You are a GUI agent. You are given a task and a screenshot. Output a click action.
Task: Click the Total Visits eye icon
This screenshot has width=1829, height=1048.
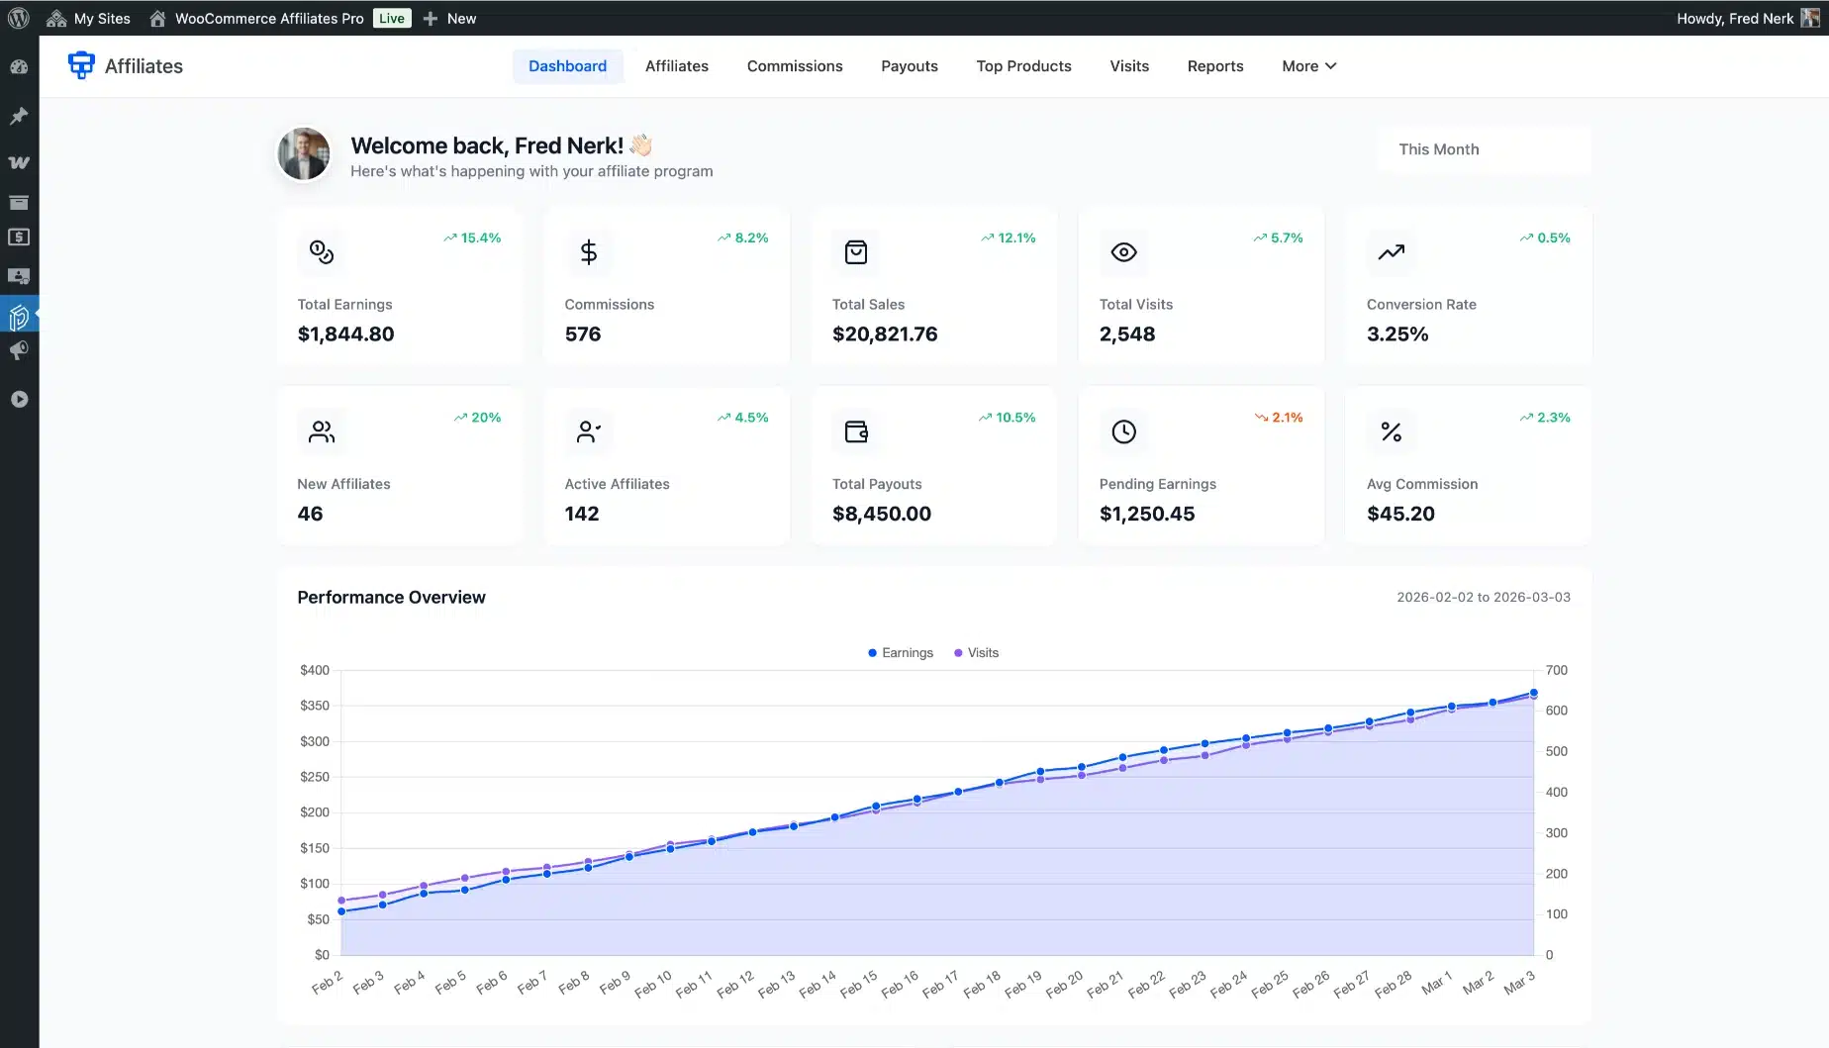tap(1123, 252)
